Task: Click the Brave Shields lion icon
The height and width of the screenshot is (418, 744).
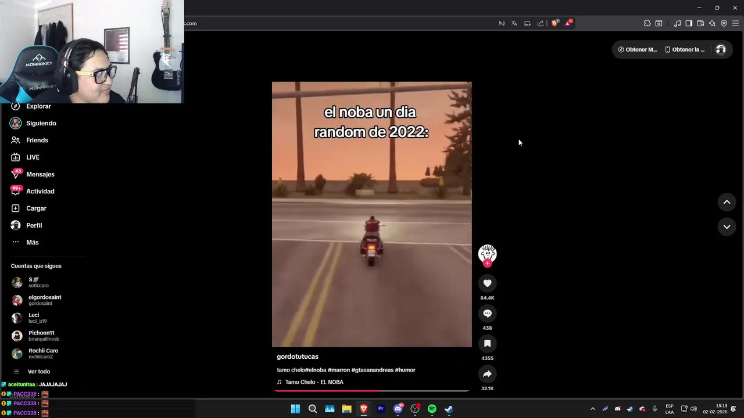Action: (555, 23)
